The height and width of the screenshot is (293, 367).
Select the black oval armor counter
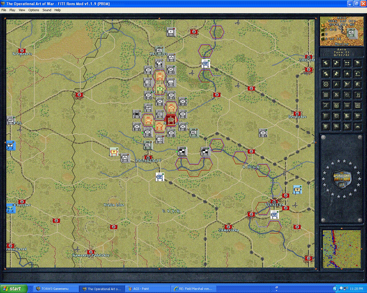click(x=137, y=114)
